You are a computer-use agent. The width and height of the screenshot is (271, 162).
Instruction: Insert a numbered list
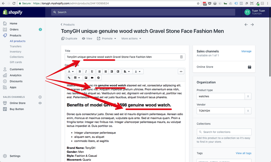click(x=106, y=72)
